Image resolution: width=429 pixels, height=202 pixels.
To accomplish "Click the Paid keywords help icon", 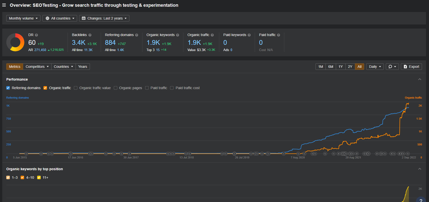I will (249, 35).
